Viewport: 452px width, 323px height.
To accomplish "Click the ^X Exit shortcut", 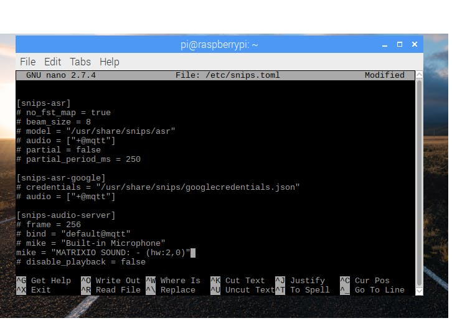I will (x=34, y=290).
